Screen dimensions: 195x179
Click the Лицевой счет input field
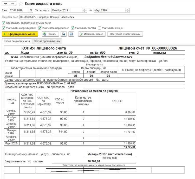104,17
